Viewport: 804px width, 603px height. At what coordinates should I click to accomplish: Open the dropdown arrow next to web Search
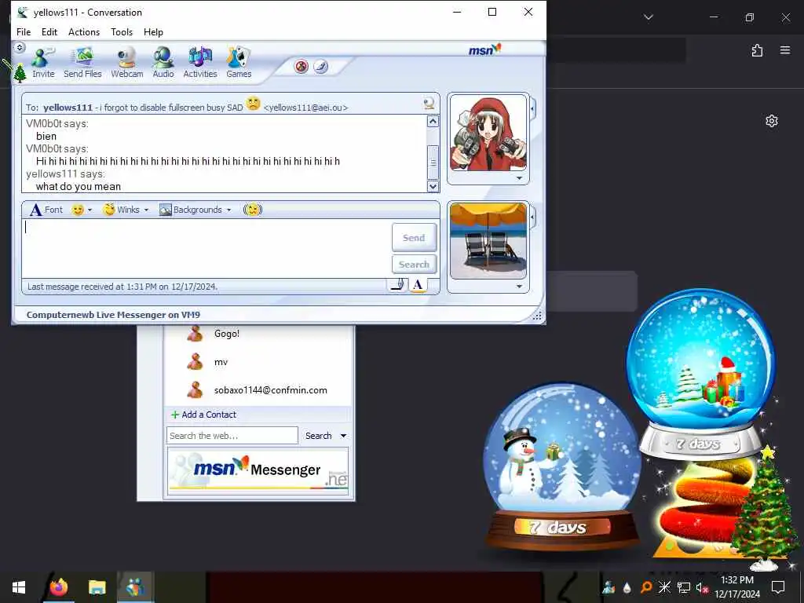[344, 435]
